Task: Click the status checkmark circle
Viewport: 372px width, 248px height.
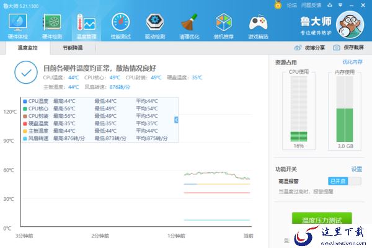Action: coord(26,73)
